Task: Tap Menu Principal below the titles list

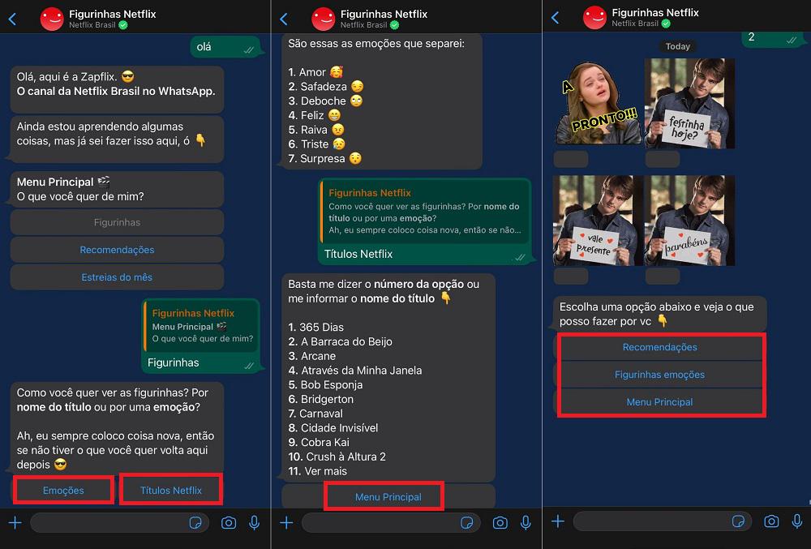Action: [x=388, y=497]
